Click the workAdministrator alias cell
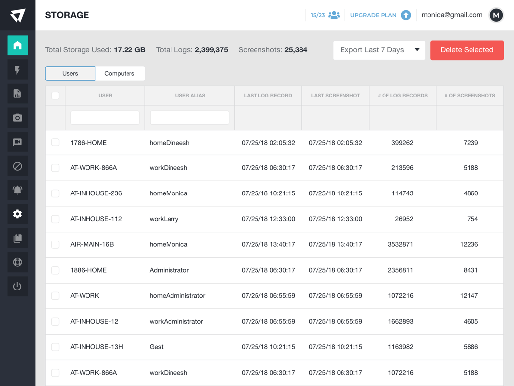 [x=176, y=321]
